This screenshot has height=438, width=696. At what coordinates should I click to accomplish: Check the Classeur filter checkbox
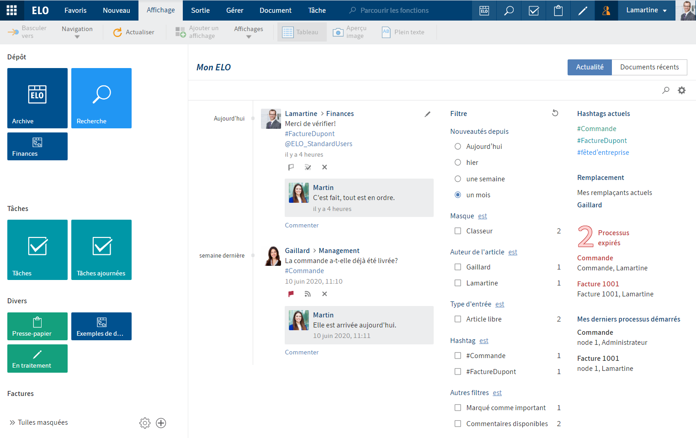tap(457, 231)
